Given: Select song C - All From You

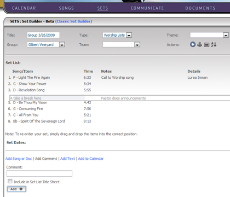Looking at the screenshot, I should 26,115.
